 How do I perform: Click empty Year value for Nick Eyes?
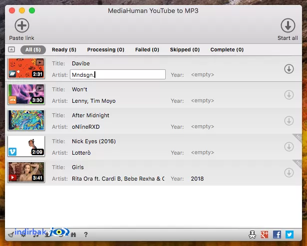(x=203, y=153)
